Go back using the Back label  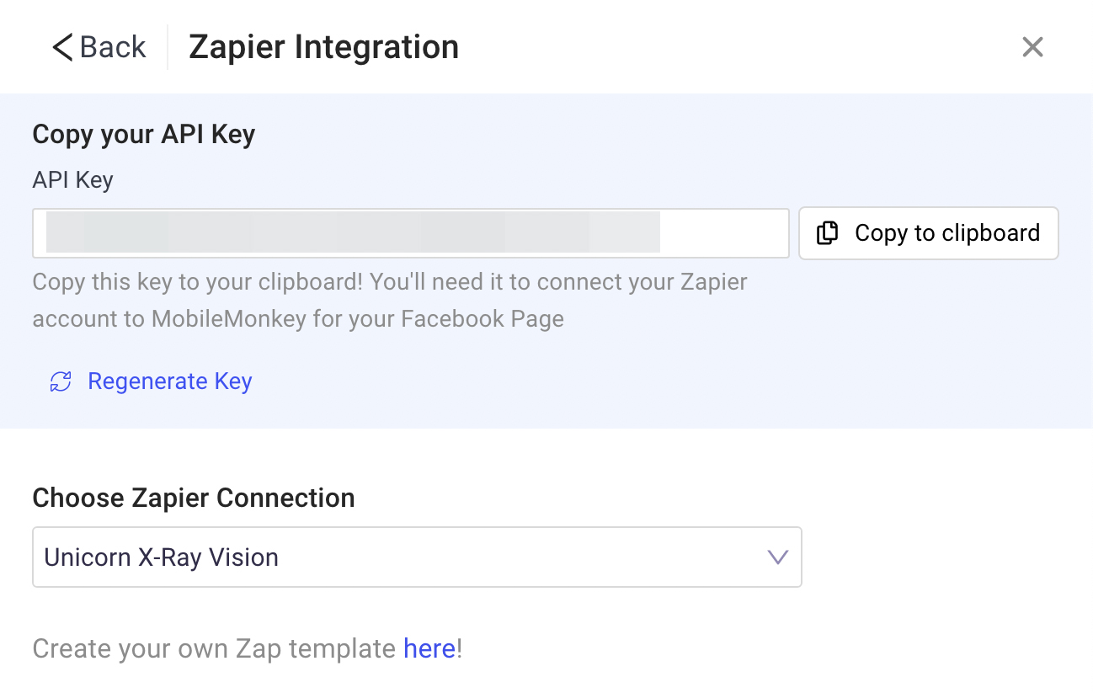point(113,47)
